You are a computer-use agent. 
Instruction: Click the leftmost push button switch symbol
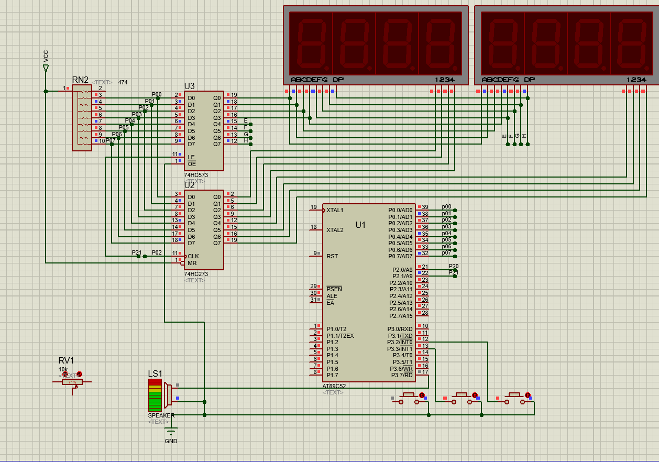click(x=409, y=399)
